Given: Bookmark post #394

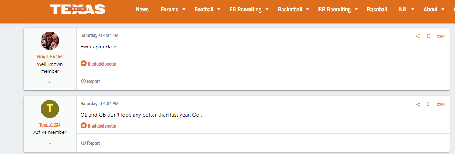Looking at the screenshot, I should (x=428, y=36).
